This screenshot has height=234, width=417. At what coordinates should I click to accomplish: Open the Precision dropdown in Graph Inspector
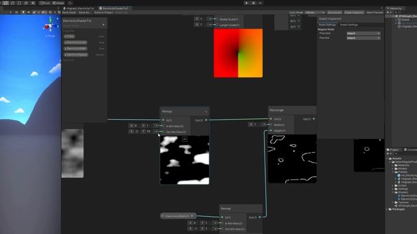click(x=364, y=33)
